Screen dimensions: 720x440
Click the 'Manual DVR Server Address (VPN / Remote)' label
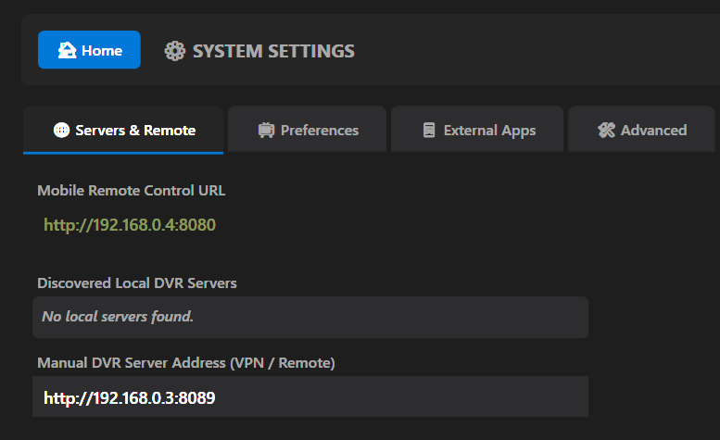pyautogui.click(x=185, y=362)
